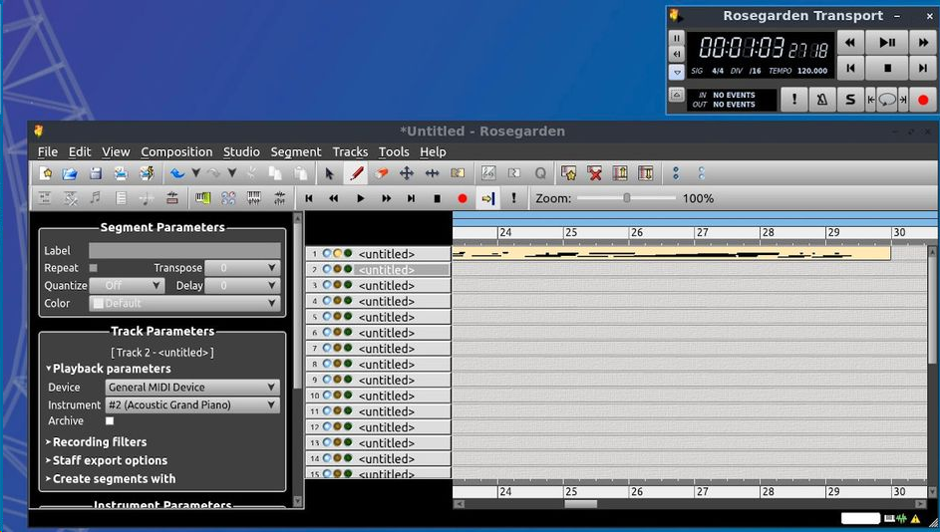Select the arrow pointer tool
The height and width of the screenshot is (532, 940).
click(329, 173)
